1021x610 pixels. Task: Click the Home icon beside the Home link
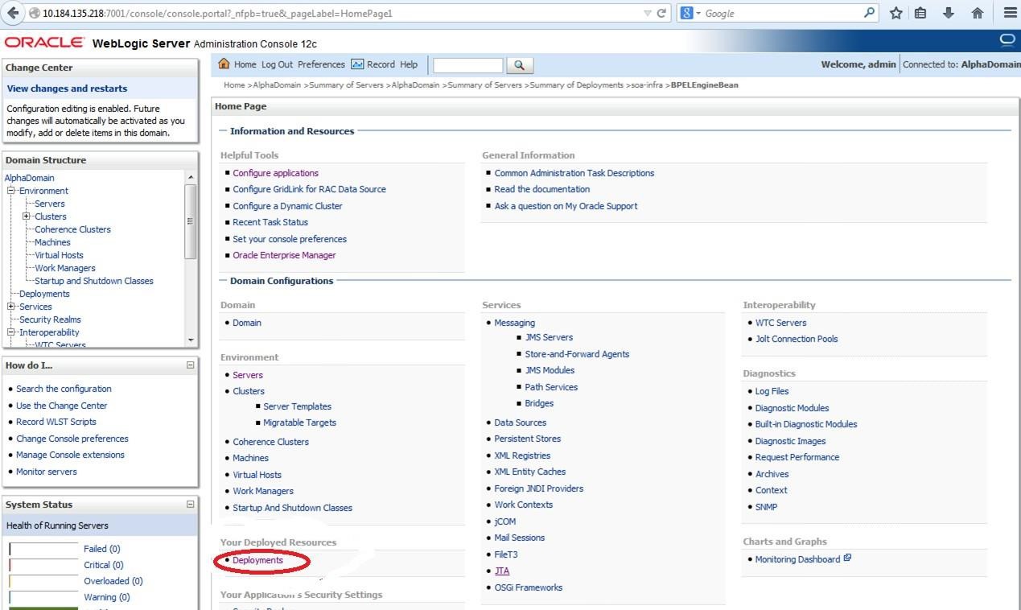(223, 64)
